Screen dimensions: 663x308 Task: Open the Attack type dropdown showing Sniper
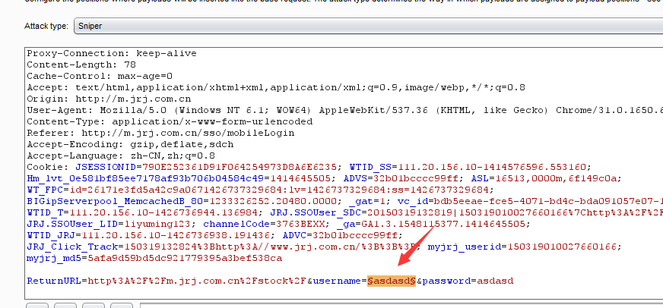point(368,26)
